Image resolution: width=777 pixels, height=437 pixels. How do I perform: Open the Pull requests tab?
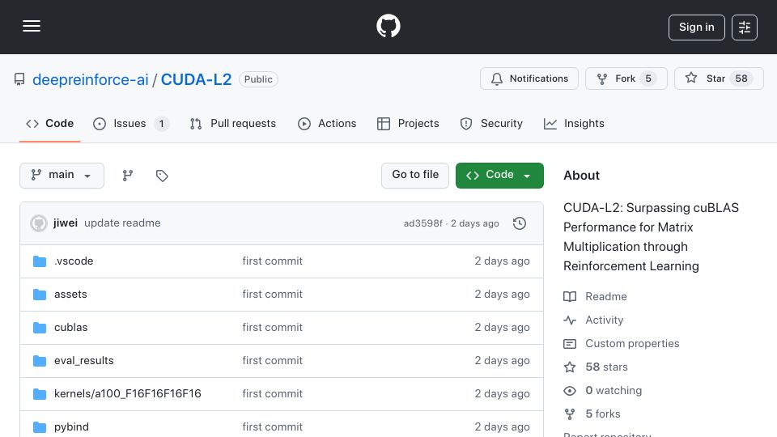click(233, 123)
